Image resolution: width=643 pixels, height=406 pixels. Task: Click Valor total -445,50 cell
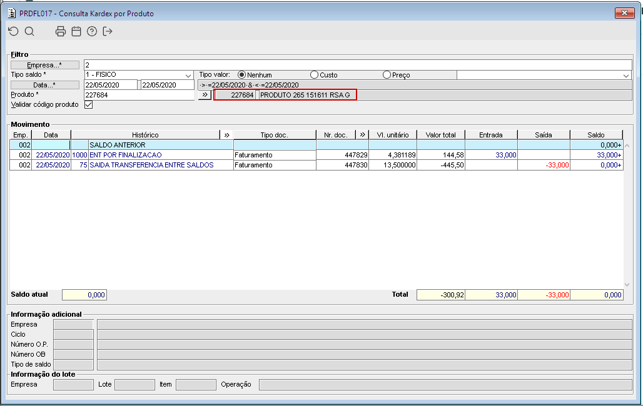point(441,165)
